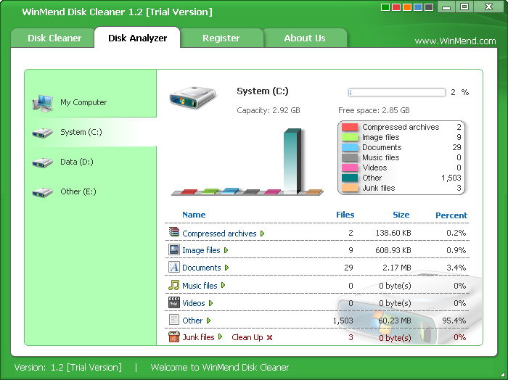Viewport: 508px width, 380px height.
Task: Sort by the Files column header
Action: coord(345,215)
